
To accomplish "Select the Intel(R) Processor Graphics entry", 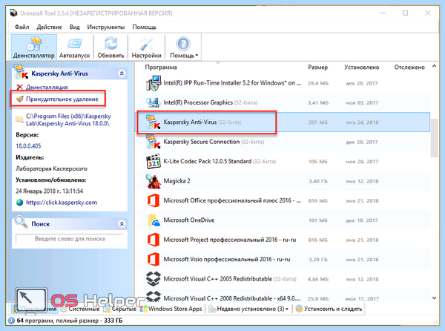I will coord(283,102).
